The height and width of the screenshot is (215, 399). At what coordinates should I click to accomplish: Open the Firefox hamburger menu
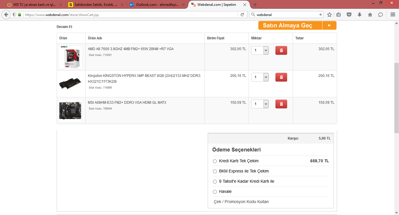[393, 15]
